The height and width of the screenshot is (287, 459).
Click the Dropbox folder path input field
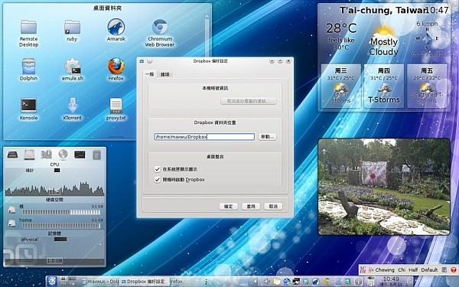tap(204, 137)
